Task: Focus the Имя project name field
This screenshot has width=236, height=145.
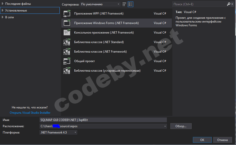Action: pos(103,120)
